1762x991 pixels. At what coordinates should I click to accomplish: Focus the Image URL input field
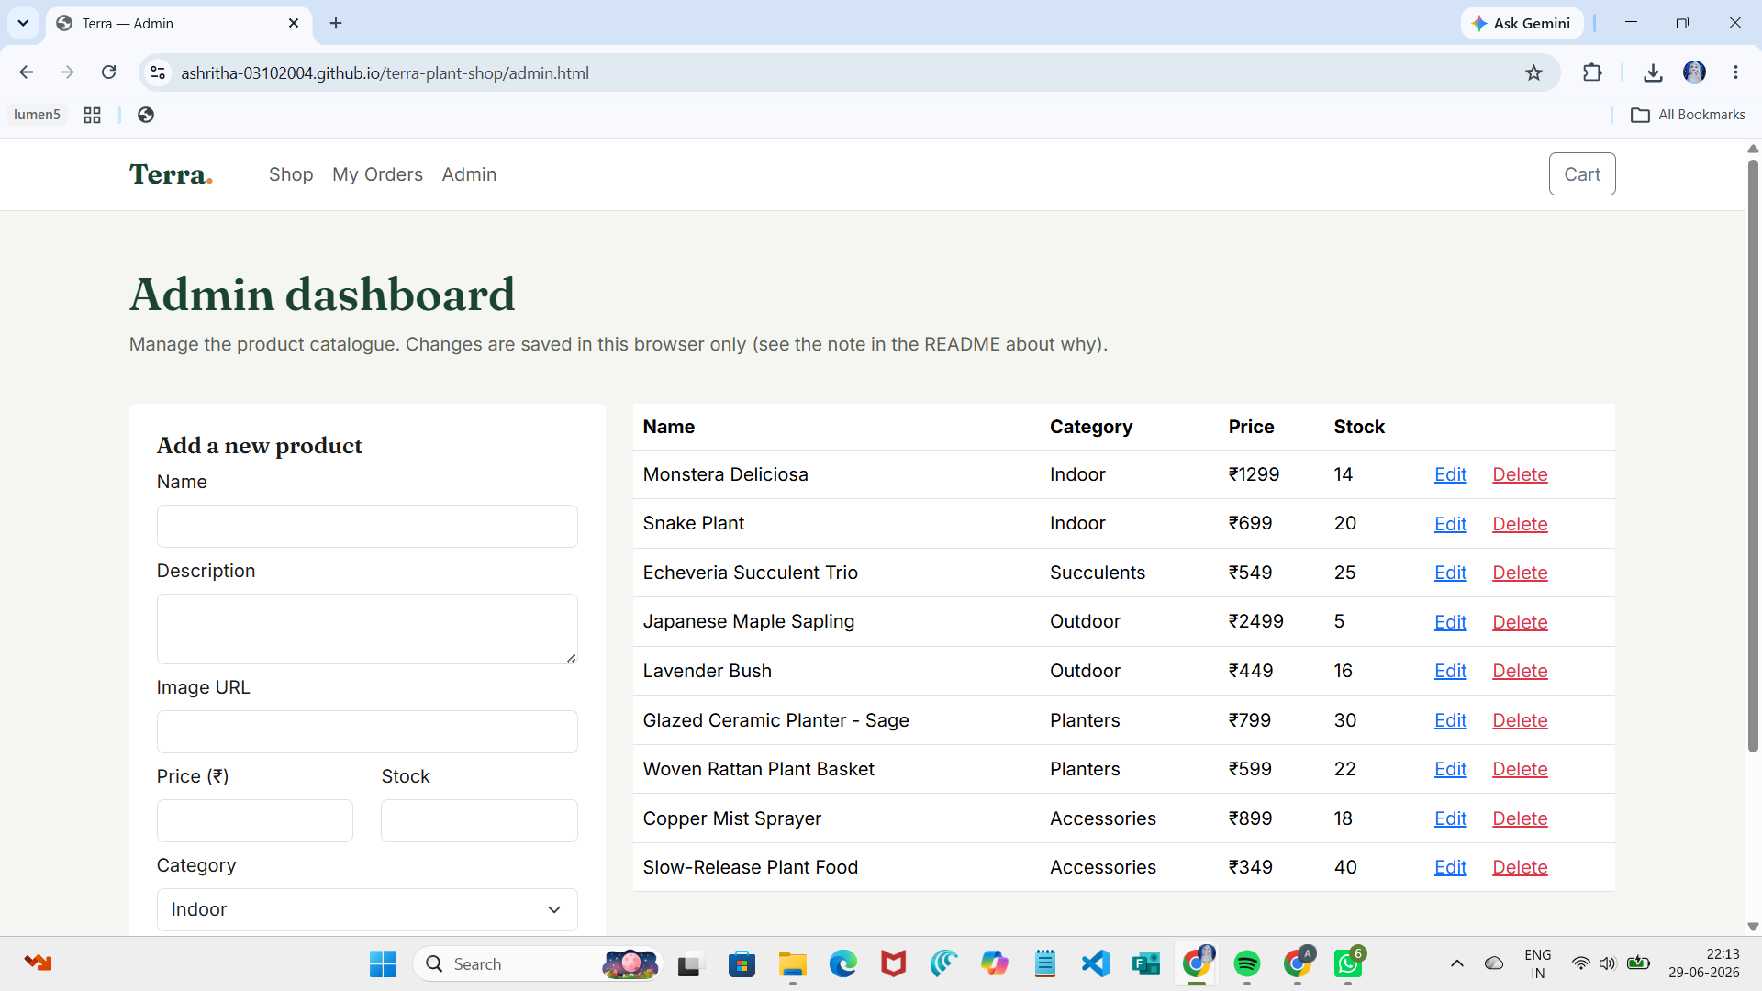[x=367, y=731]
